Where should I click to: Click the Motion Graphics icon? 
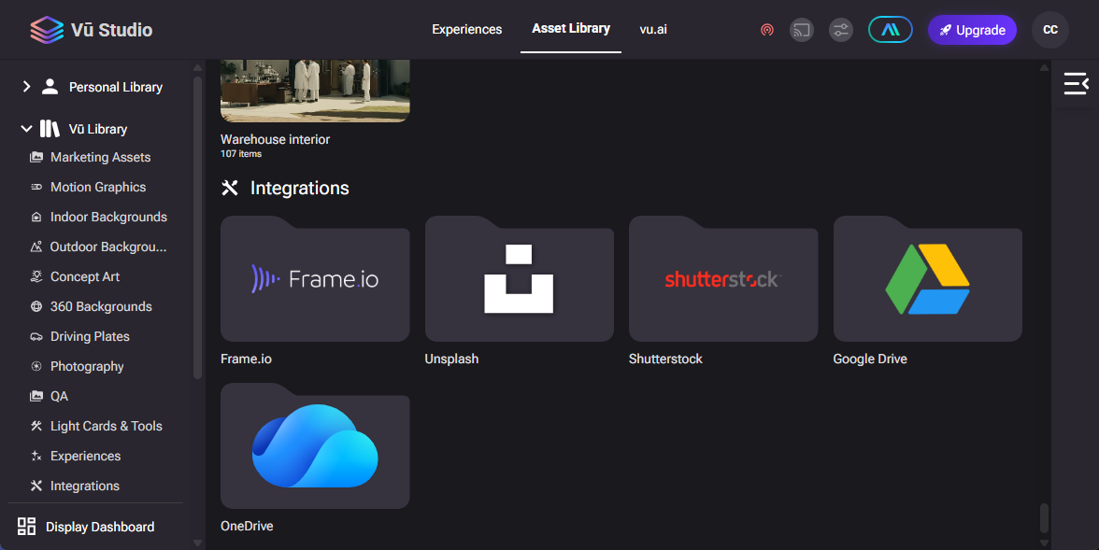click(36, 187)
